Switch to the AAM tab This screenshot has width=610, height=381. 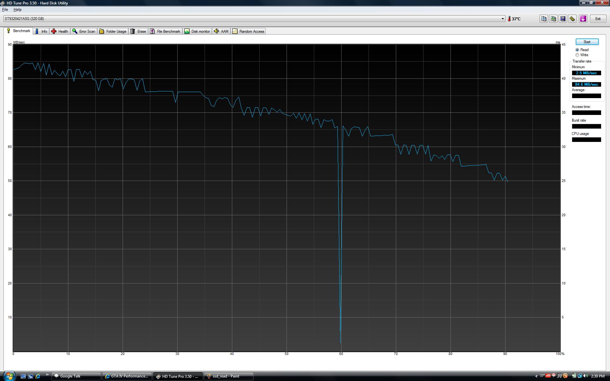click(x=221, y=31)
